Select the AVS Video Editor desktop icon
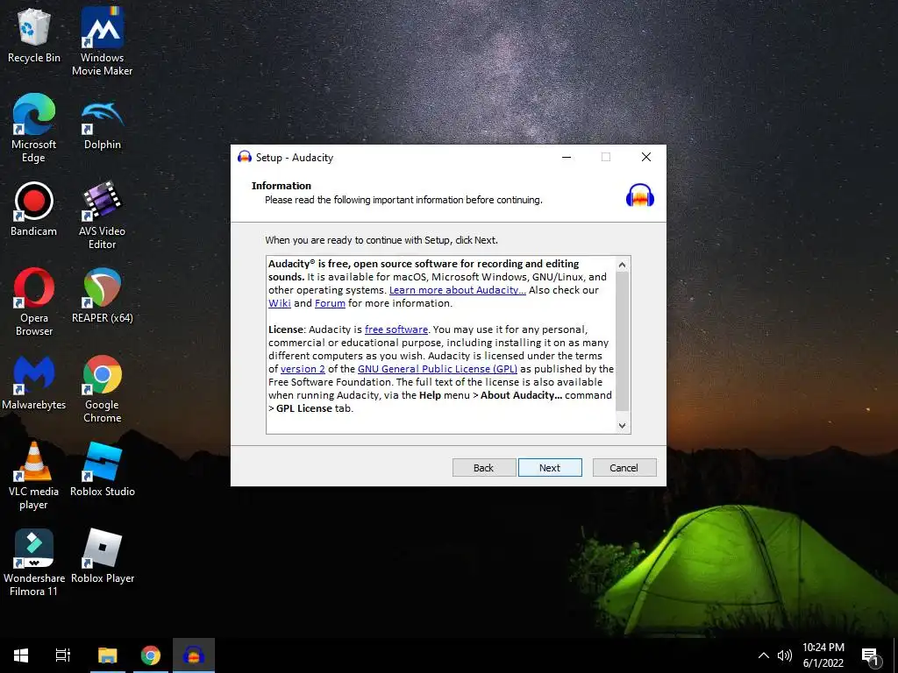The height and width of the screenshot is (673, 898). tap(102, 216)
